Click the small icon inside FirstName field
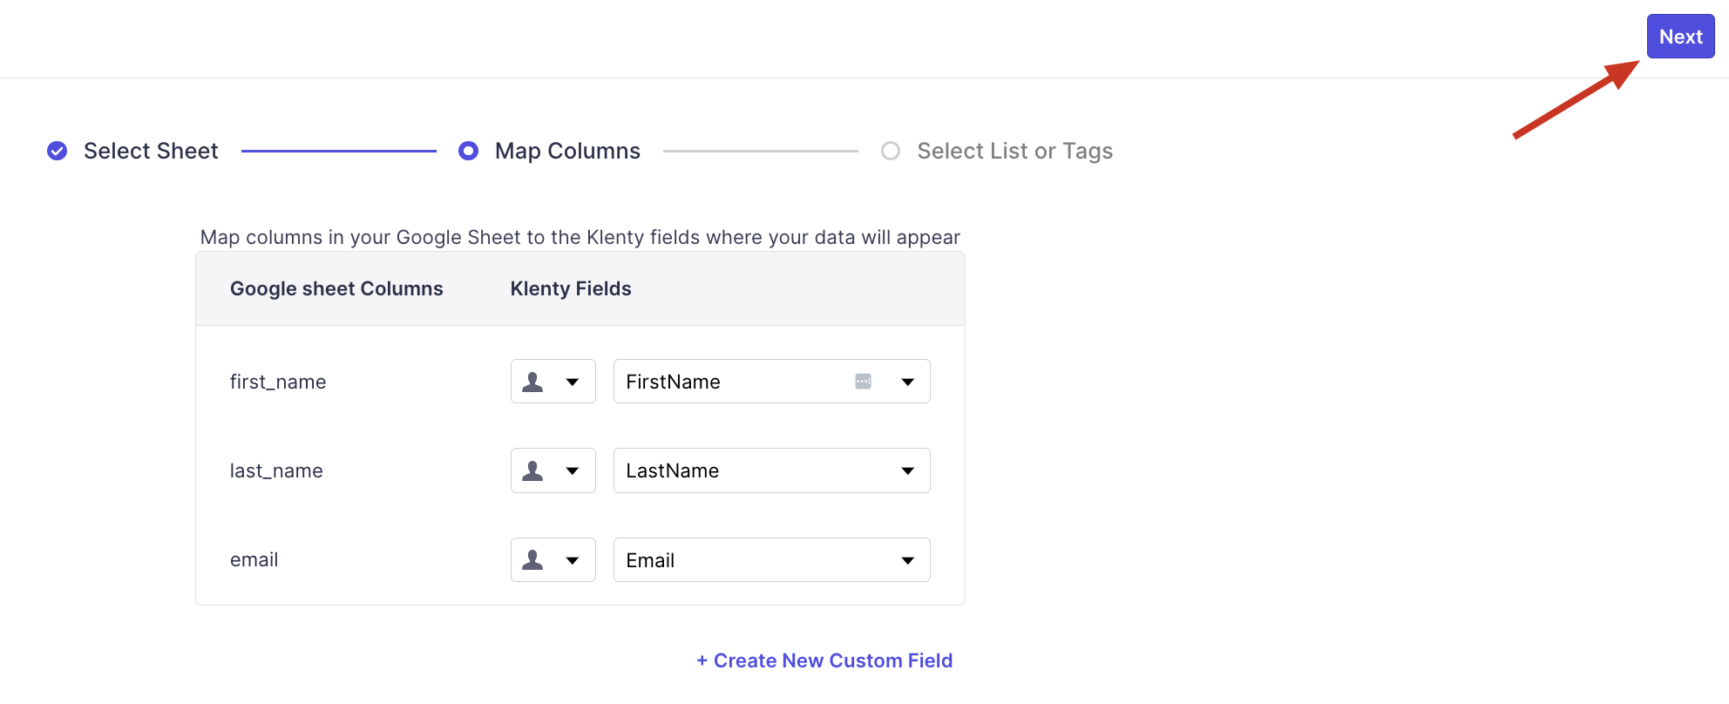Screen dimensions: 1729x704 tap(863, 382)
